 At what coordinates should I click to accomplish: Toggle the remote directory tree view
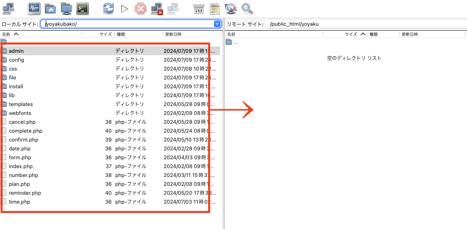[x=66, y=8]
